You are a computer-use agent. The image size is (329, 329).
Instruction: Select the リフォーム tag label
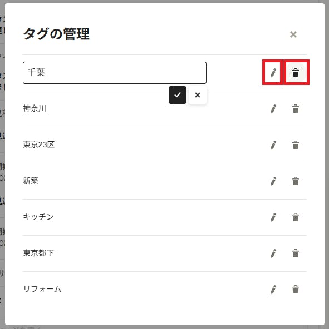click(42, 289)
